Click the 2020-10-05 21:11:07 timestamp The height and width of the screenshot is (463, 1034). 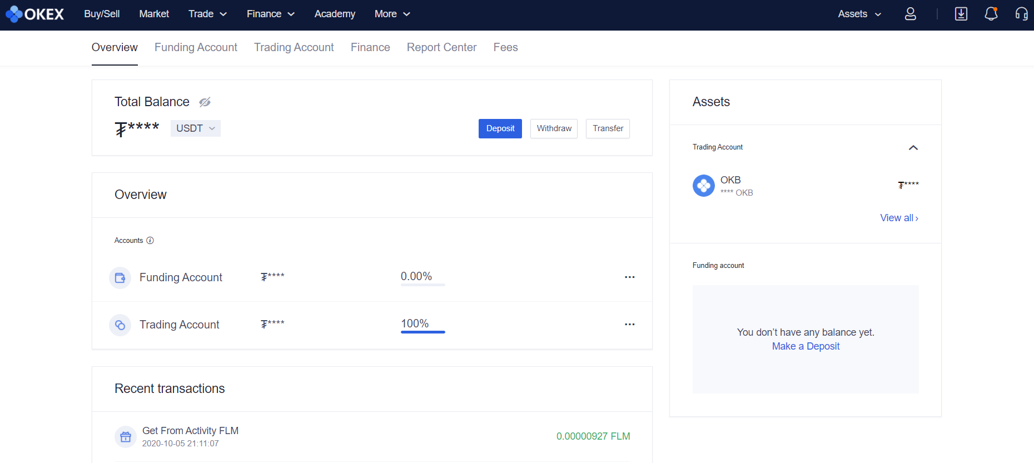coord(180,444)
